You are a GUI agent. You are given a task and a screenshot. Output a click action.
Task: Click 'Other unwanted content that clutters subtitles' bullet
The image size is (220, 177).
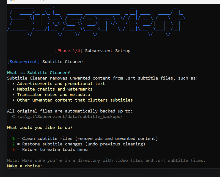pos(75,100)
